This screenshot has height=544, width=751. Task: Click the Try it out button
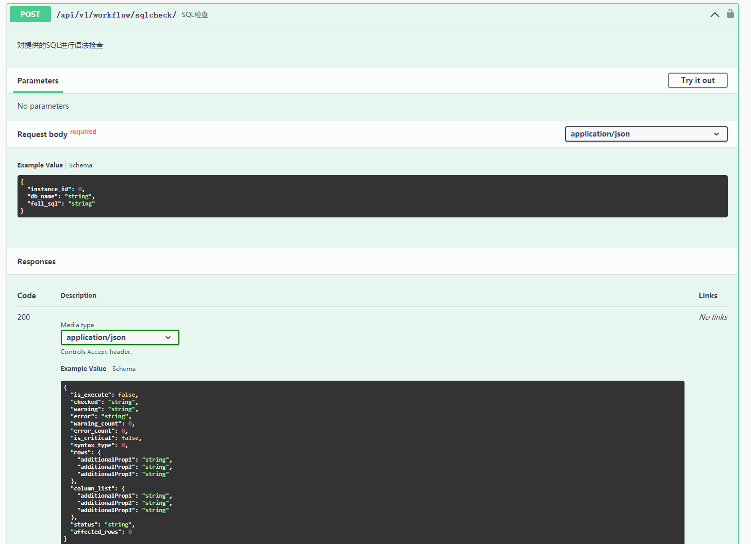click(x=697, y=80)
